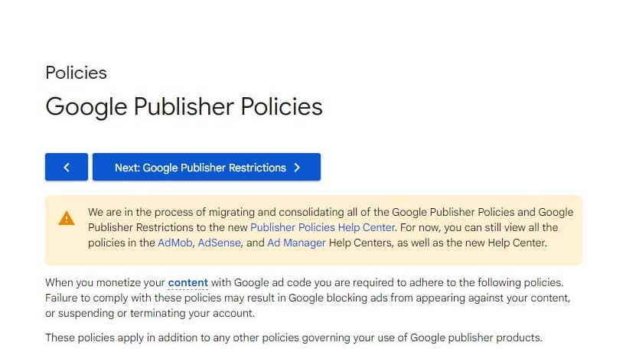Open the AdSense help center link

coord(219,243)
